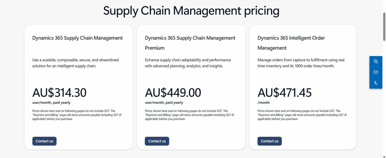Click the advanced planning and analytics description
Screen dimensions: 386x158
point(188,63)
